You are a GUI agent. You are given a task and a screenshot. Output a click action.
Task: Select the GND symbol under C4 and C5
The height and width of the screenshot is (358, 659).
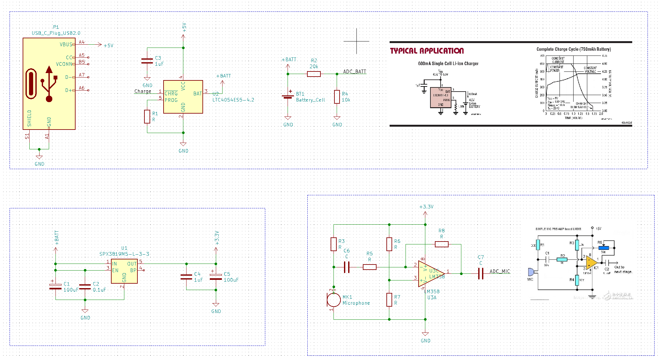[216, 308]
